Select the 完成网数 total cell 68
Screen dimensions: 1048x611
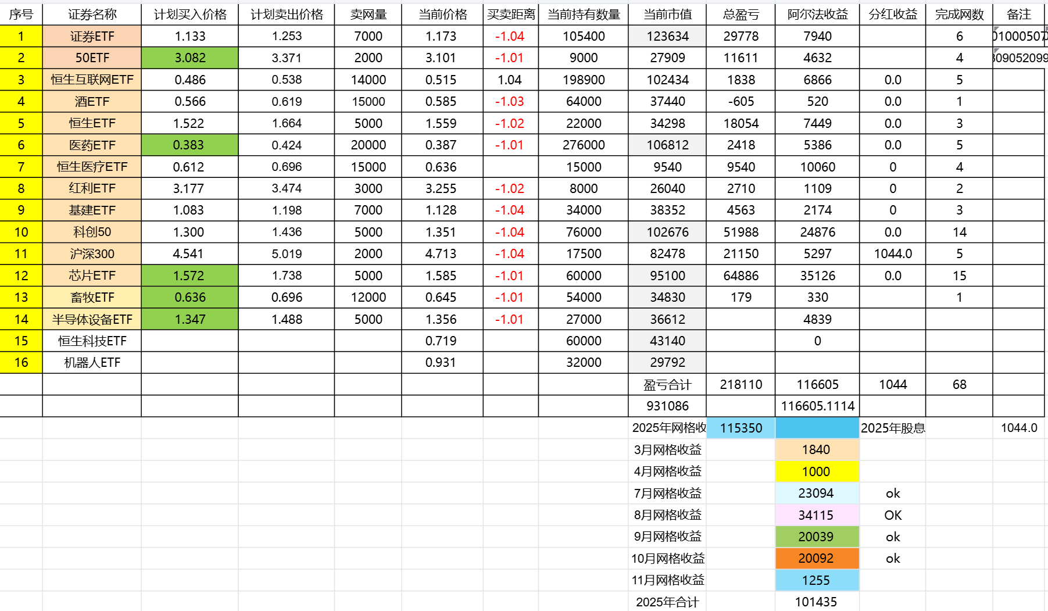coord(959,384)
